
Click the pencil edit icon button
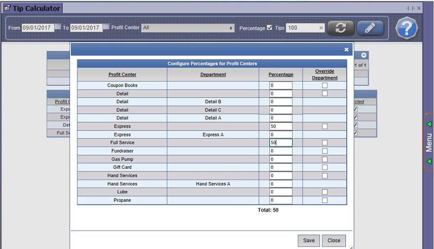[x=370, y=28]
